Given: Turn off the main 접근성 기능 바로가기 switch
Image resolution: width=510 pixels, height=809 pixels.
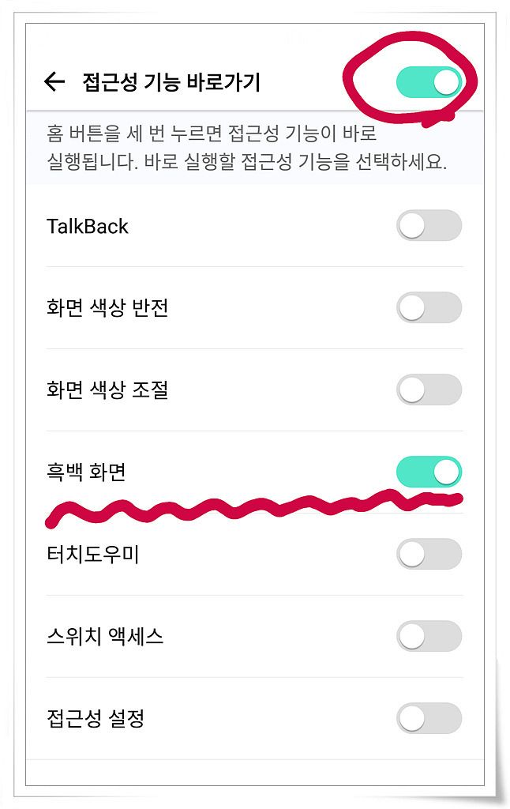Looking at the screenshot, I should click(x=429, y=82).
